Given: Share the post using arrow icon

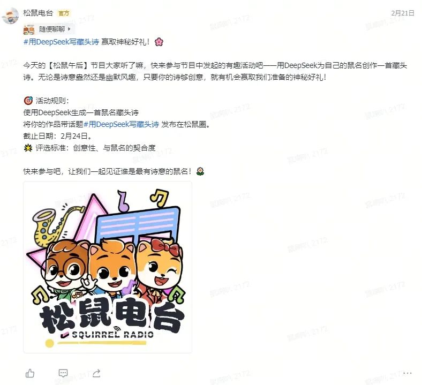Looking at the screenshot, I should [96, 373].
